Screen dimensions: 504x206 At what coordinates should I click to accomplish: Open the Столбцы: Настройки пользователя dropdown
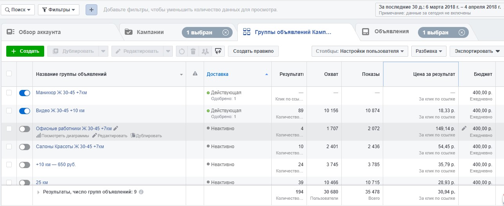click(360, 51)
